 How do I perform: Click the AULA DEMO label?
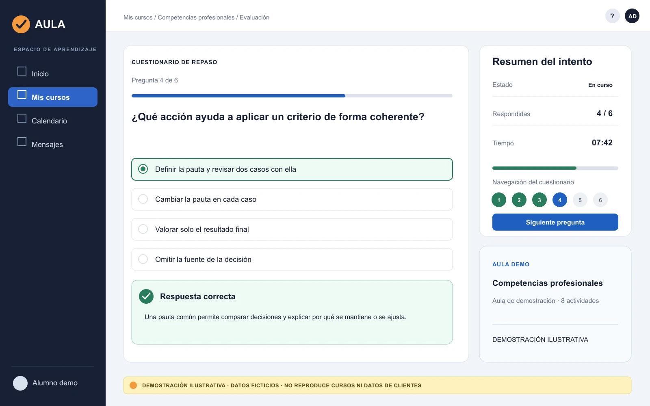tap(511, 264)
